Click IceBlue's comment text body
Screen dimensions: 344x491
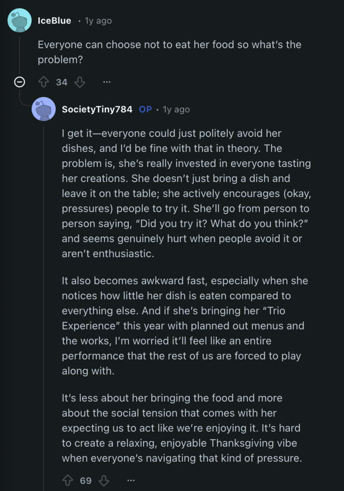coord(168,52)
